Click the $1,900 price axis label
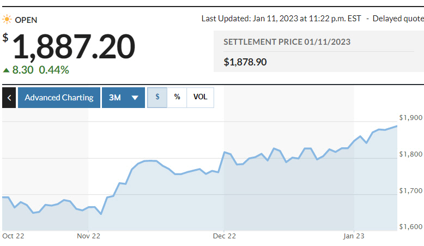The image size is (424, 246). [x=411, y=117]
